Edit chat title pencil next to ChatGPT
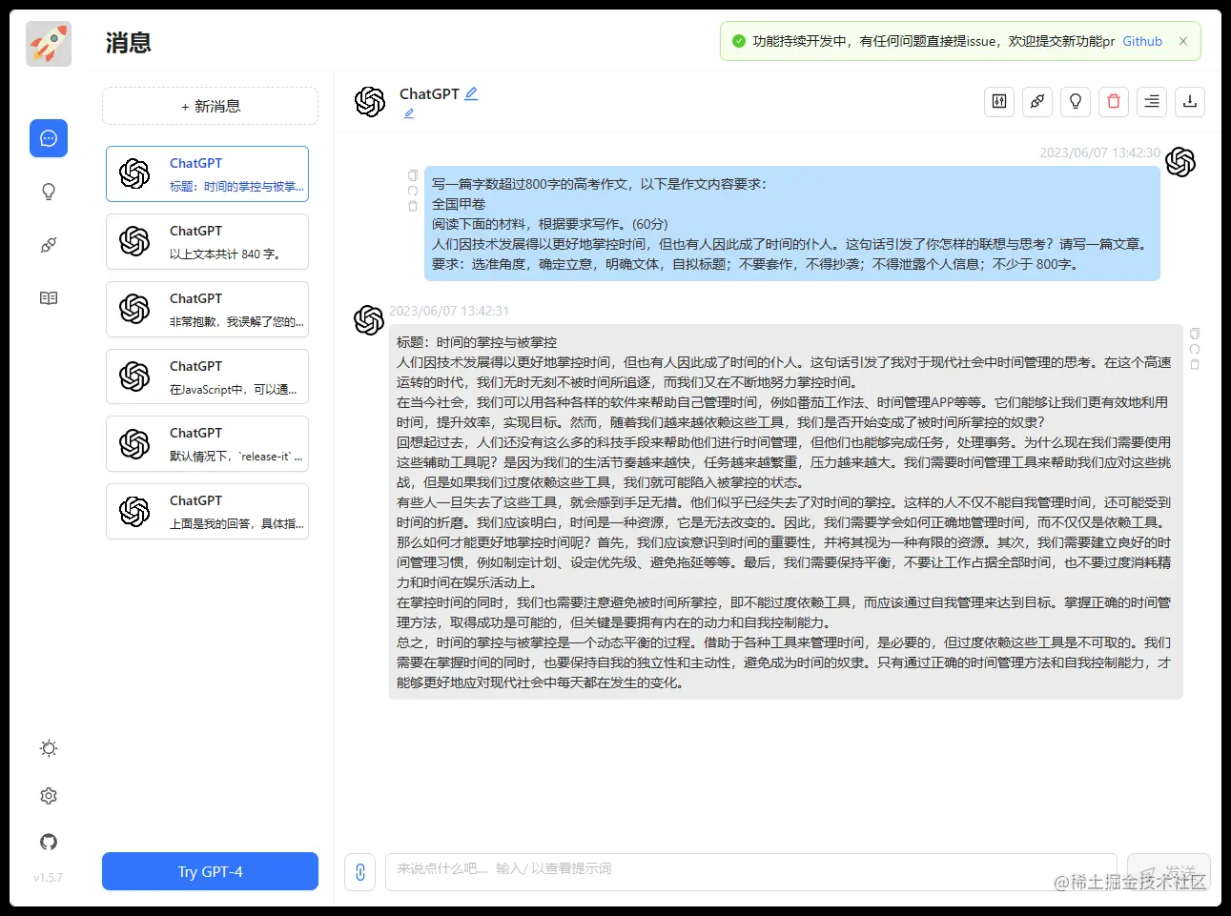1231x916 pixels. (471, 93)
